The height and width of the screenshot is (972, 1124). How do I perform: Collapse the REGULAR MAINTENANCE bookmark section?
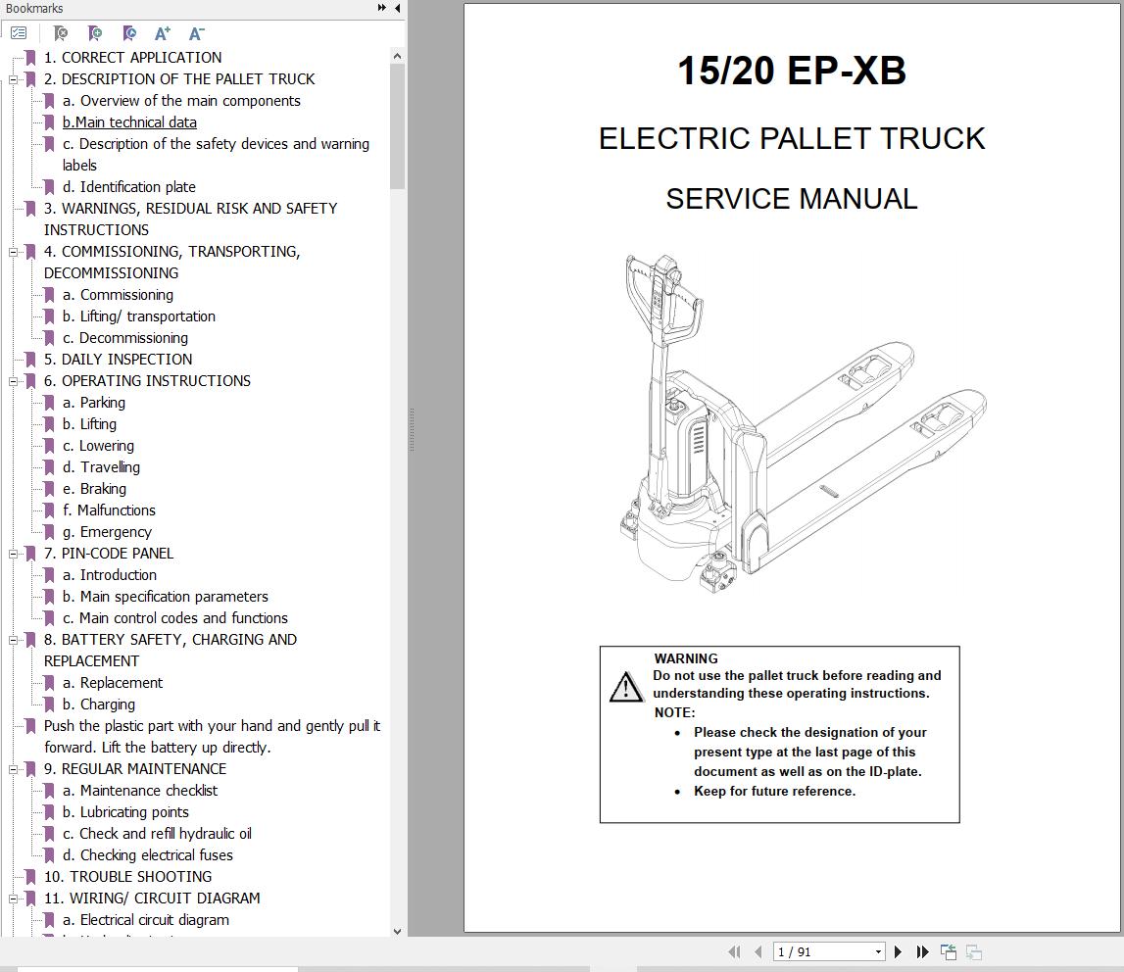click(x=13, y=768)
